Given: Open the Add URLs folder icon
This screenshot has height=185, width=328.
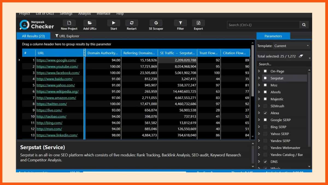Looking at the screenshot, I should click(90, 23).
